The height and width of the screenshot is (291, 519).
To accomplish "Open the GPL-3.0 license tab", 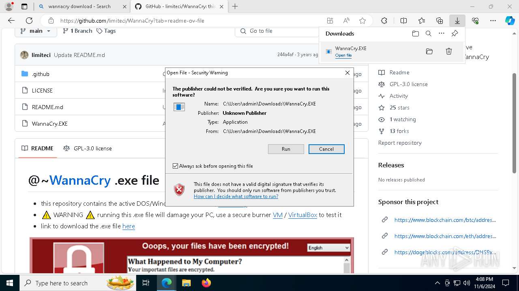I will point(88,148).
